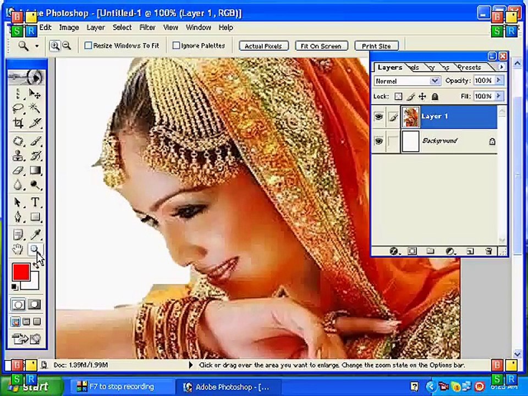Enable Ignore Palettes checkbox

click(x=176, y=46)
